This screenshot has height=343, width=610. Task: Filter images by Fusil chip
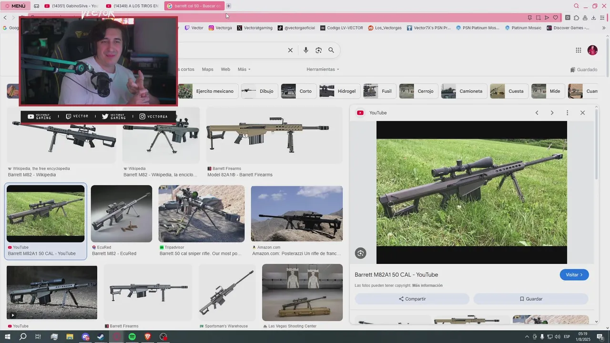coord(379,91)
